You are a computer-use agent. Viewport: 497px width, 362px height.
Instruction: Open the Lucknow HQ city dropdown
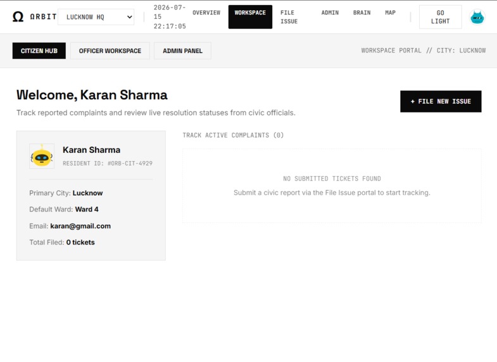tap(96, 17)
